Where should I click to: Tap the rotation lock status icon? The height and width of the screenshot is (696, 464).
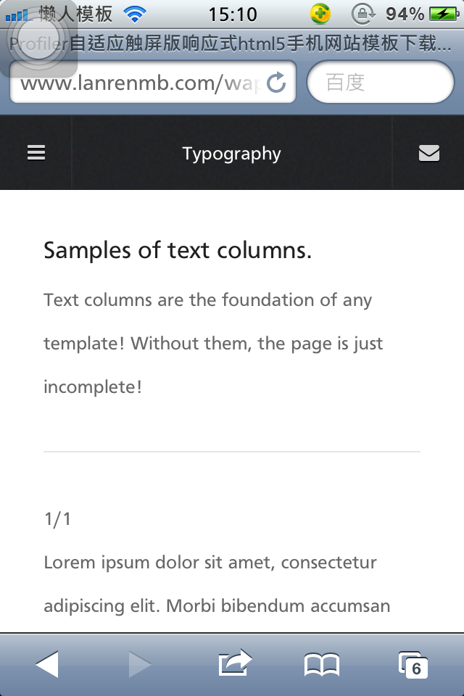coord(363,14)
